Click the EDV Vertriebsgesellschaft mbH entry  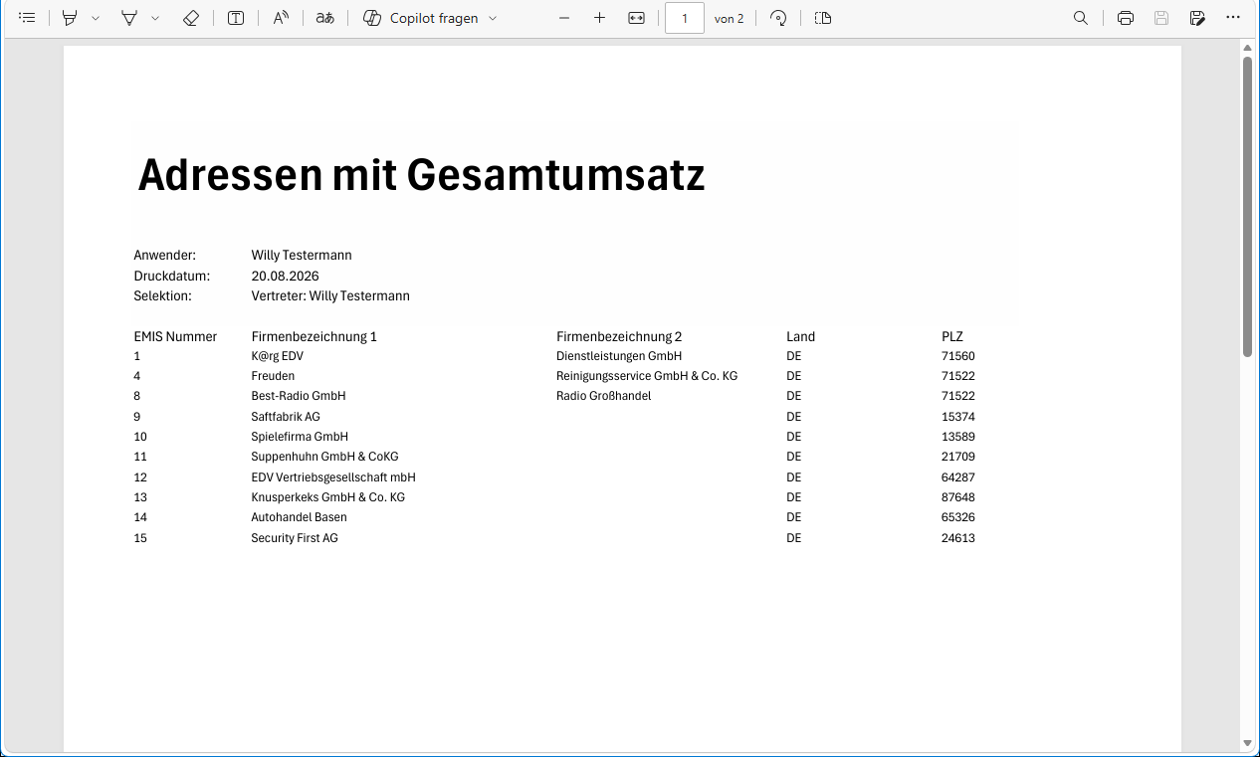pos(333,477)
